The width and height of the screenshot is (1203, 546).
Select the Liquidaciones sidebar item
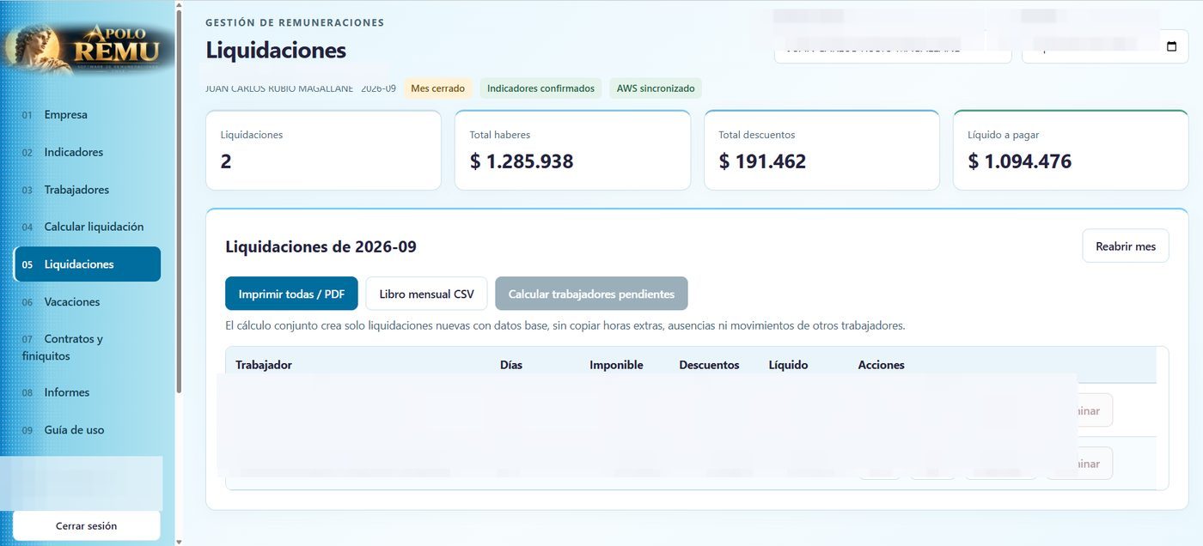87,264
